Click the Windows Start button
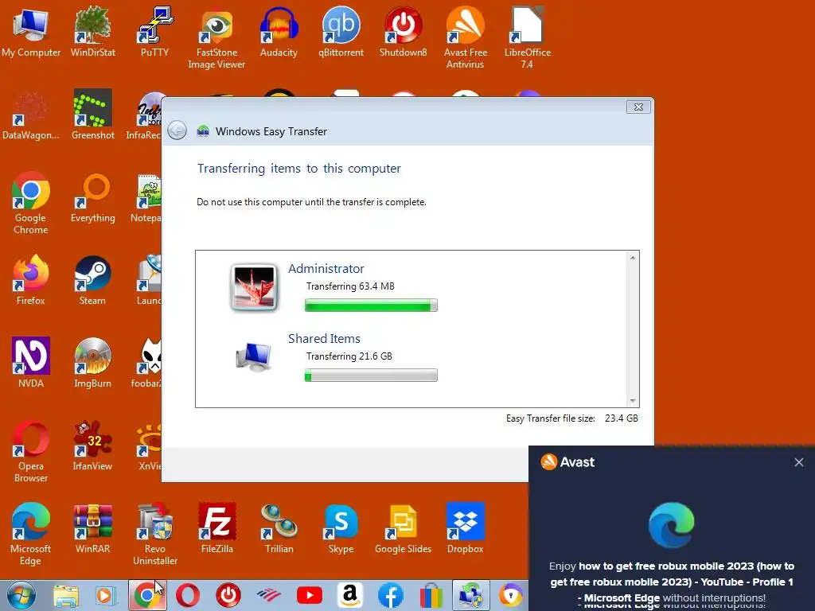The image size is (815, 611). (x=21, y=595)
